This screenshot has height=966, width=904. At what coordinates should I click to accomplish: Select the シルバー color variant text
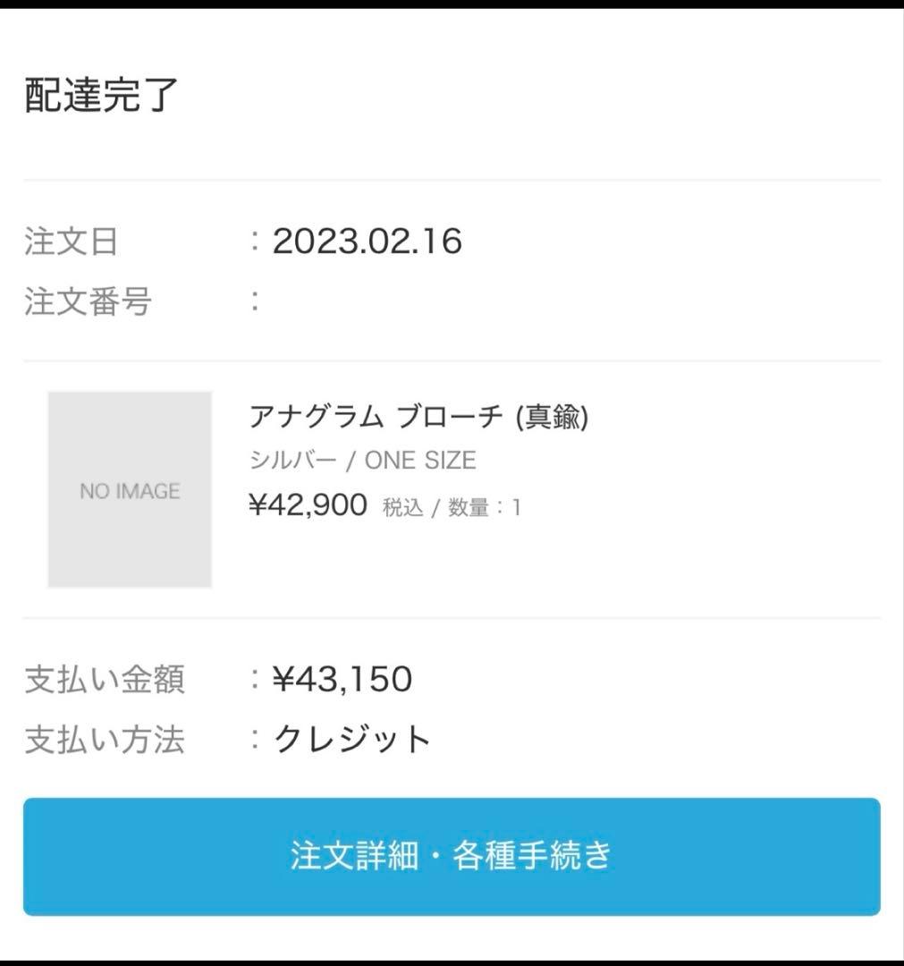292,462
